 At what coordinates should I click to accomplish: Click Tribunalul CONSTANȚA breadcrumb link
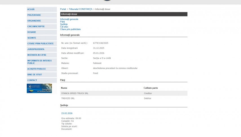(x=80, y=9)
